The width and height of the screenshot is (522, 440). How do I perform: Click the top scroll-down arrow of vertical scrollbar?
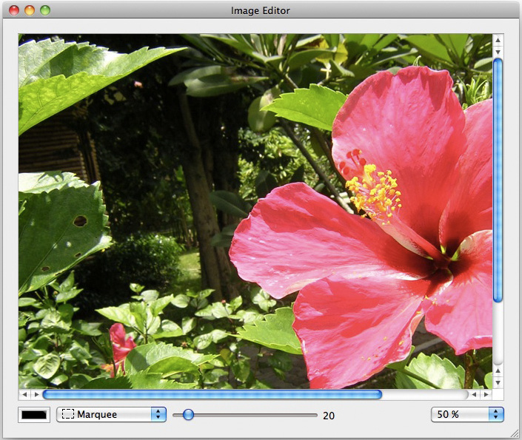pyautogui.click(x=498, y=52)
